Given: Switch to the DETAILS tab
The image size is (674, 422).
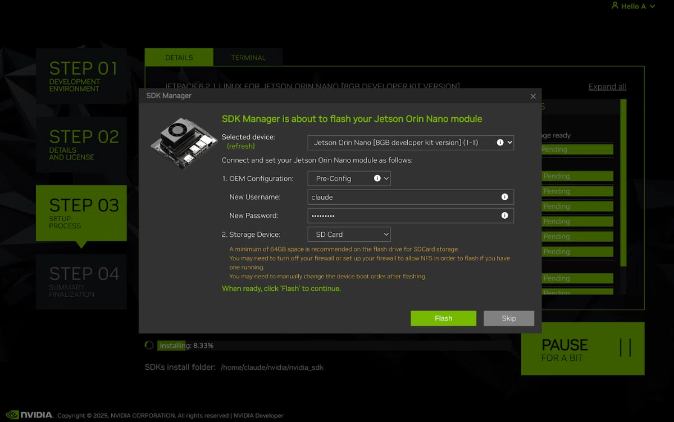Looking at the screenshot, I should pos(179,57).
